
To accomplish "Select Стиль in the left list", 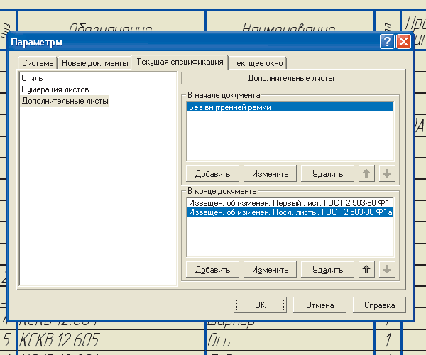I will [32, 78].
